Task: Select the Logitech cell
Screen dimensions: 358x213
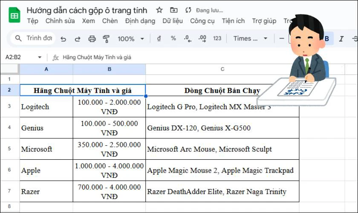Action: (46, 106)
